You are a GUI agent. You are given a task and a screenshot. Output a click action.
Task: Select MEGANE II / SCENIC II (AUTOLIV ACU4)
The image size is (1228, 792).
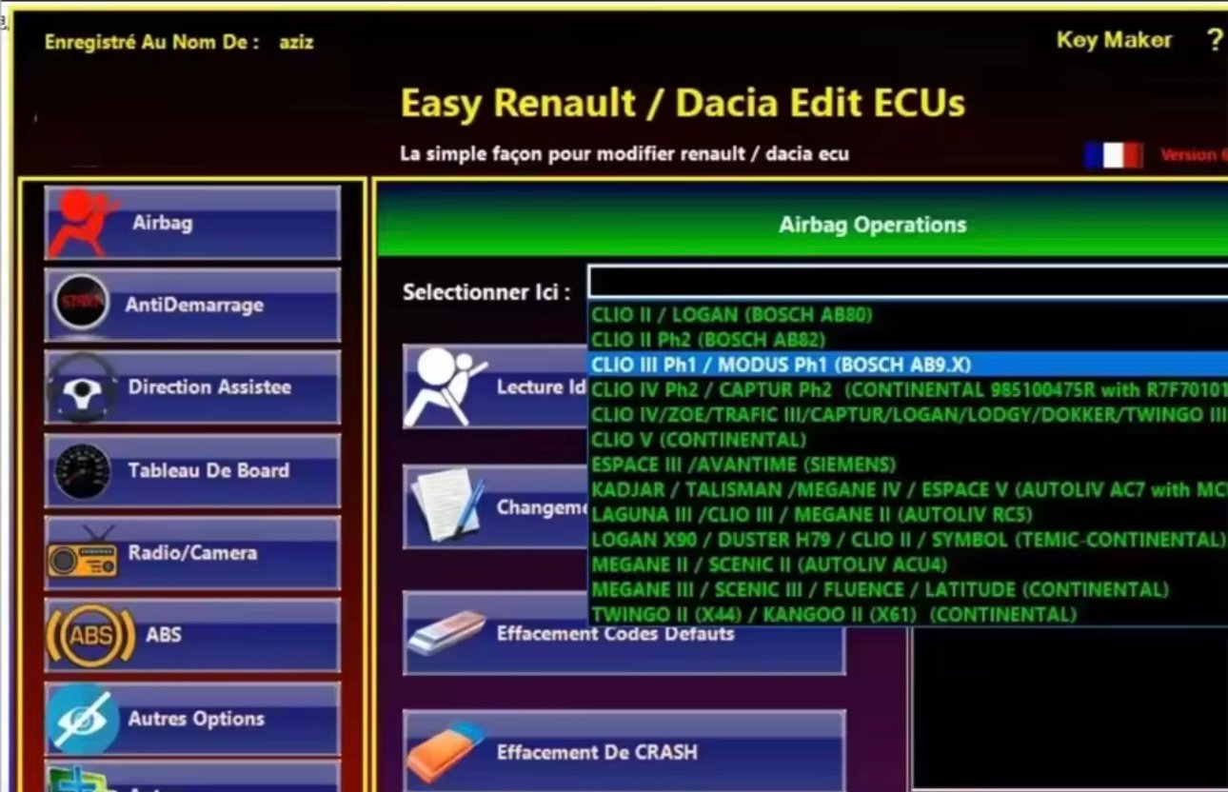[908, 564]
